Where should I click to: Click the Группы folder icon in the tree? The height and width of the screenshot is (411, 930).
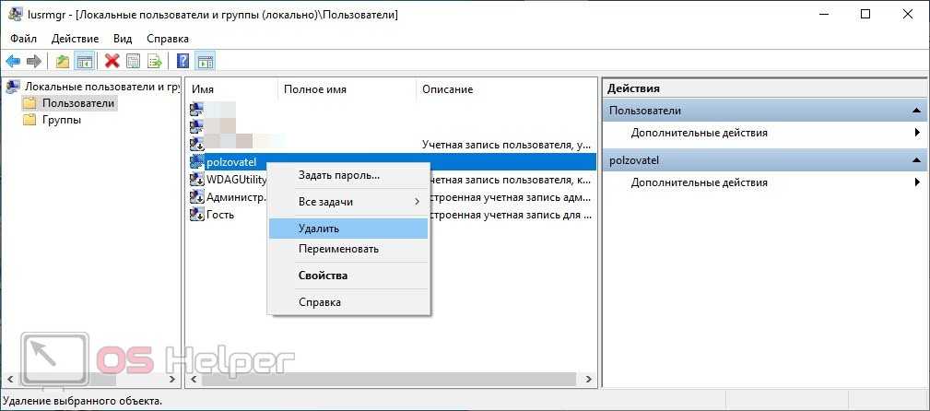pyautogui.click(x=29, y=121)
